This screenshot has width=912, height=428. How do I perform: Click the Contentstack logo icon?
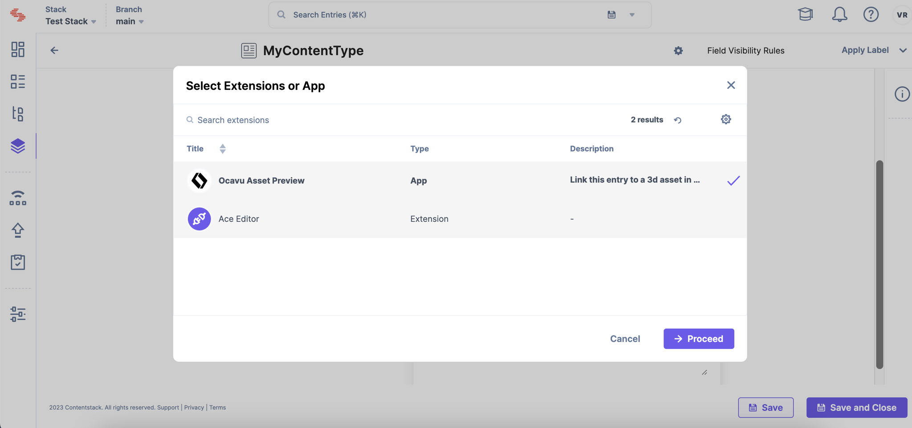[18, 15]
